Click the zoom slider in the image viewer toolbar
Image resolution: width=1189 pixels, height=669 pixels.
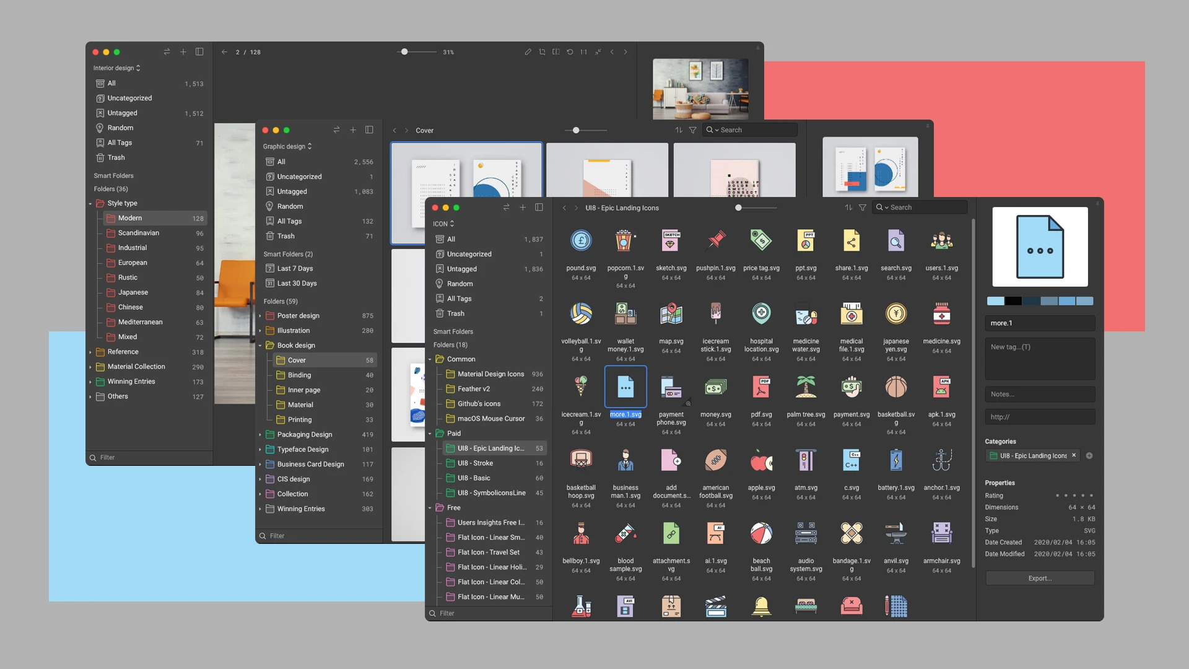pyautogui.click(x=406, y=52)
